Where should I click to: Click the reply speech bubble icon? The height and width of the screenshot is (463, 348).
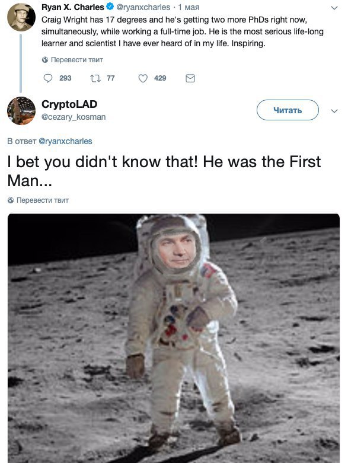point(48,78)
